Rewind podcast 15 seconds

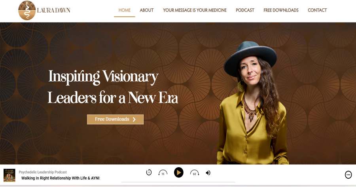point(163,173)
